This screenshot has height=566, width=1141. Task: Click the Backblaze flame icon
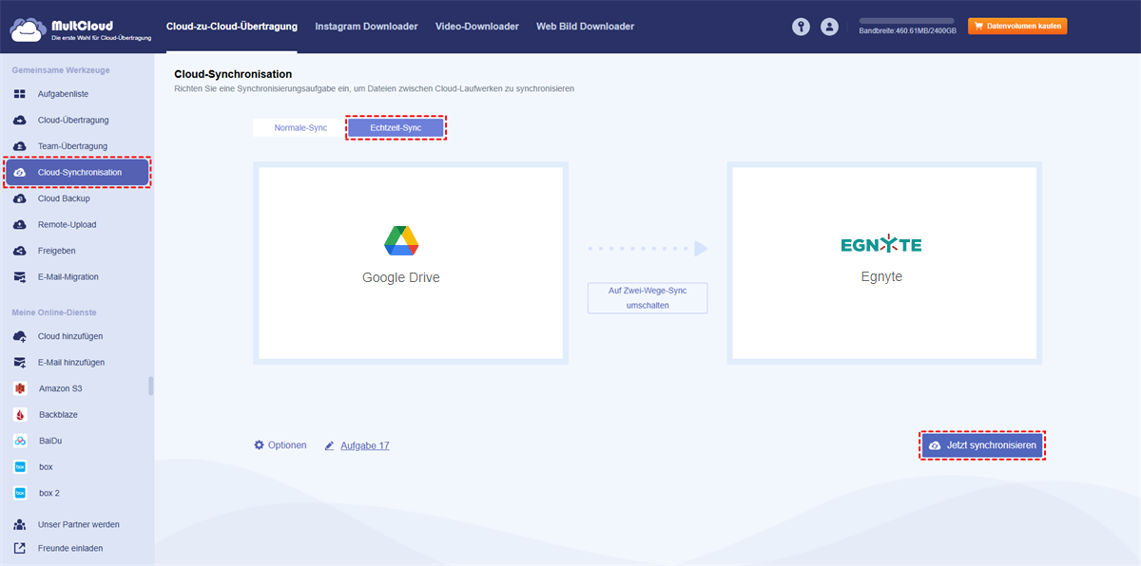coord(20,415)
